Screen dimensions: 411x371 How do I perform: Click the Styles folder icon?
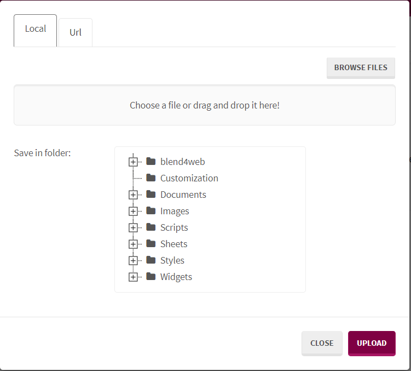pyautogui.click(x=151, y=260)
